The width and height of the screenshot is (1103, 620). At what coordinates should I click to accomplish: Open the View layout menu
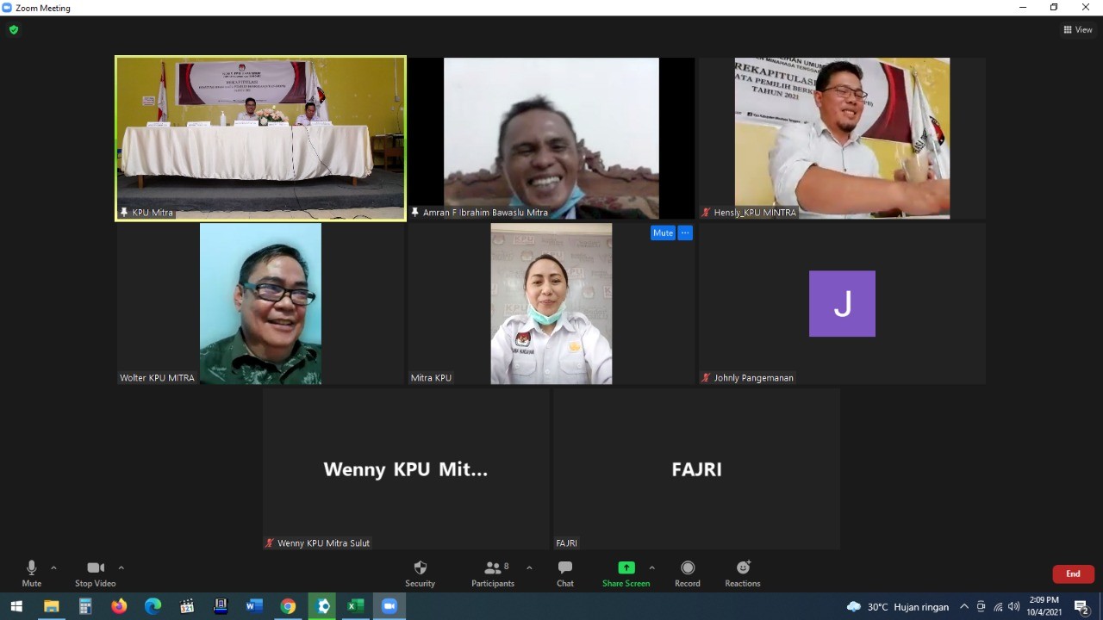click(1078, 29)
